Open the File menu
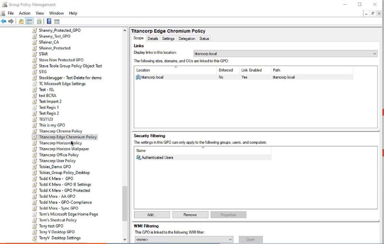This screenshot has height=244, width=384. pyautogui.click(x=11, y=13)
